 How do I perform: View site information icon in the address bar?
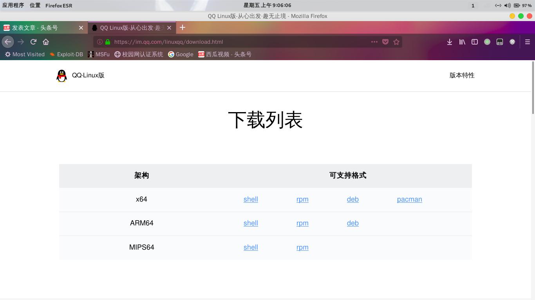pyautogui.click(x=100, y=42)
